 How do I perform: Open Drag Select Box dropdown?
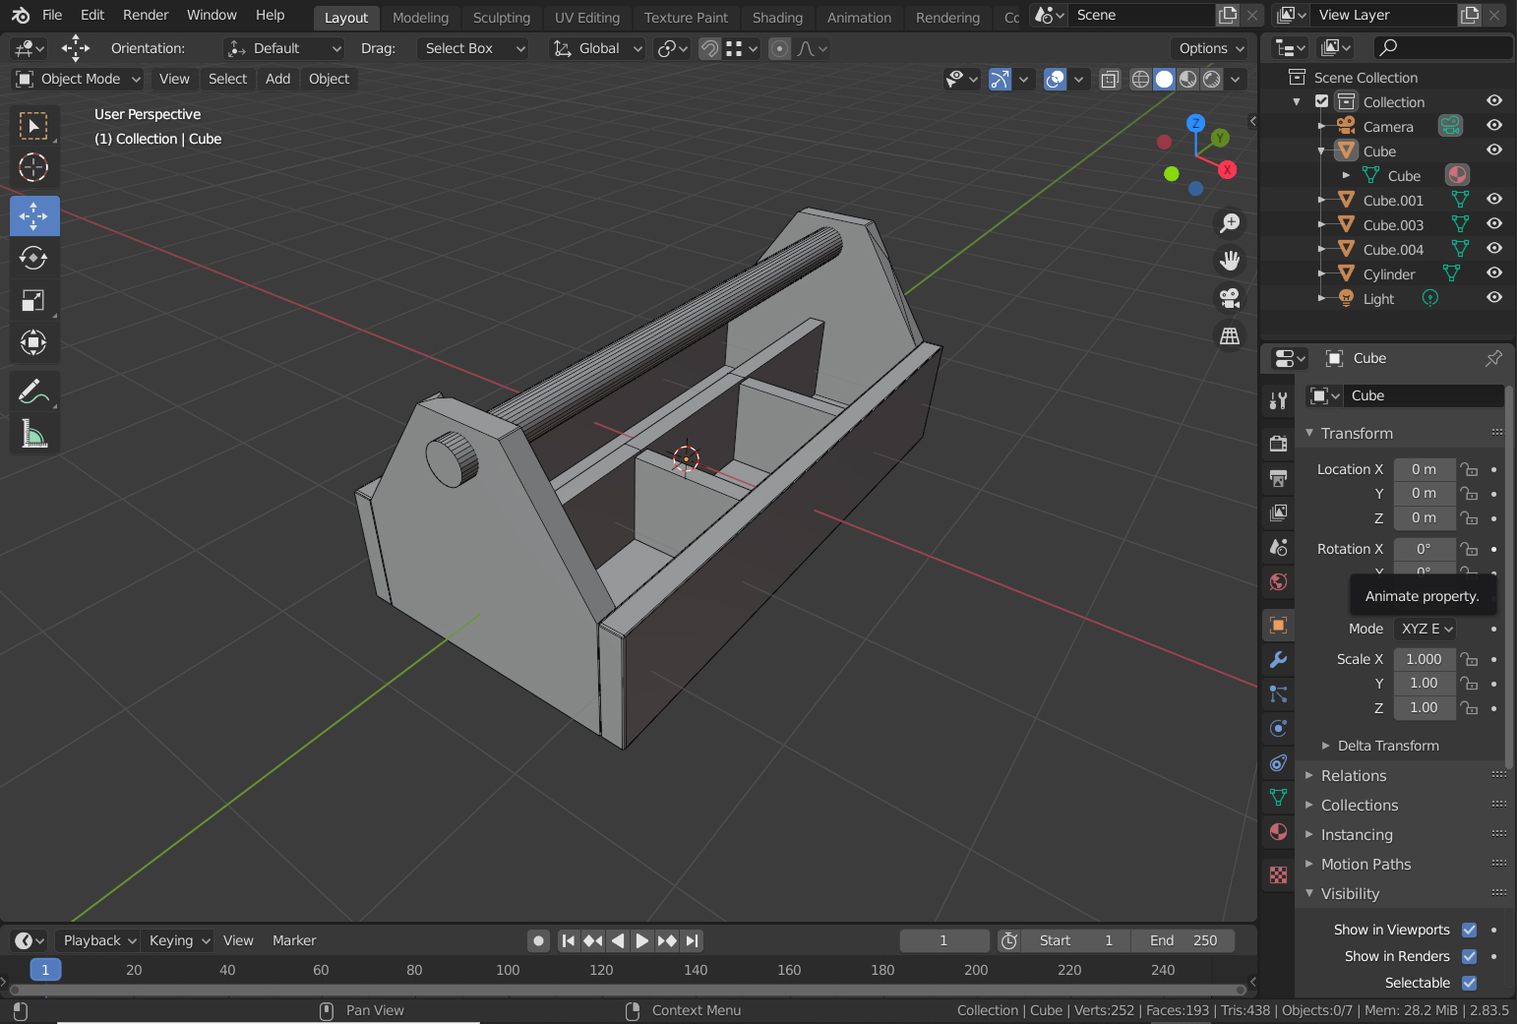(473, 48)
